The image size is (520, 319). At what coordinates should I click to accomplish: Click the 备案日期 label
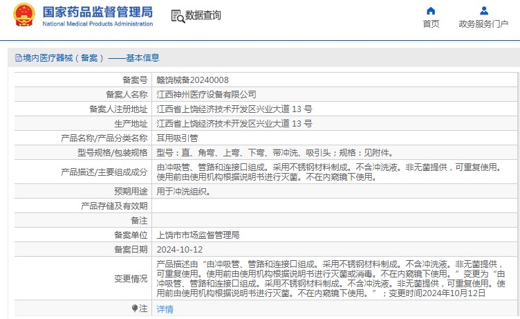(131, 250)
